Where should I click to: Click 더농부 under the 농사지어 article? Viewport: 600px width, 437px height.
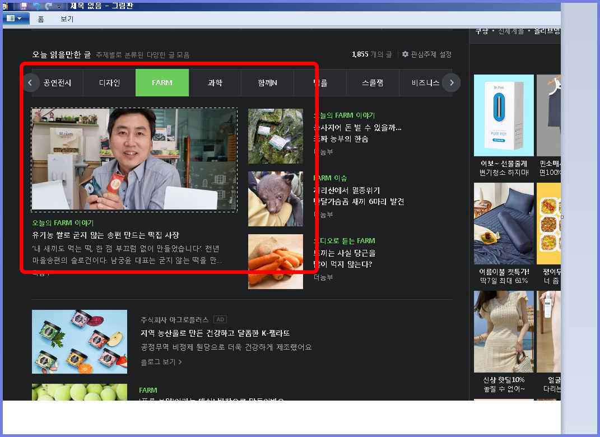[323, 152]
